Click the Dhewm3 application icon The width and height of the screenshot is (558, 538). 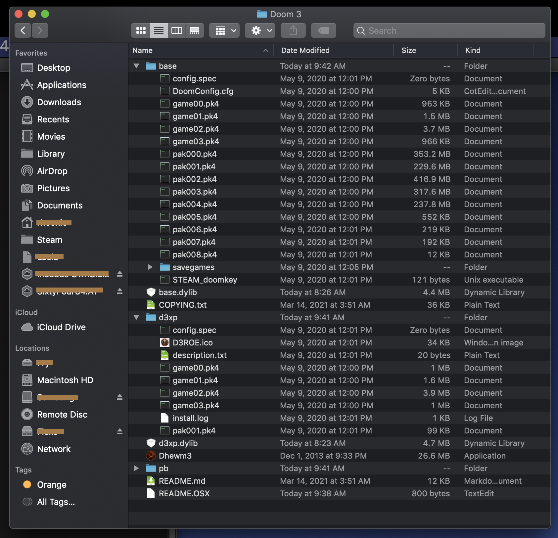151,456
